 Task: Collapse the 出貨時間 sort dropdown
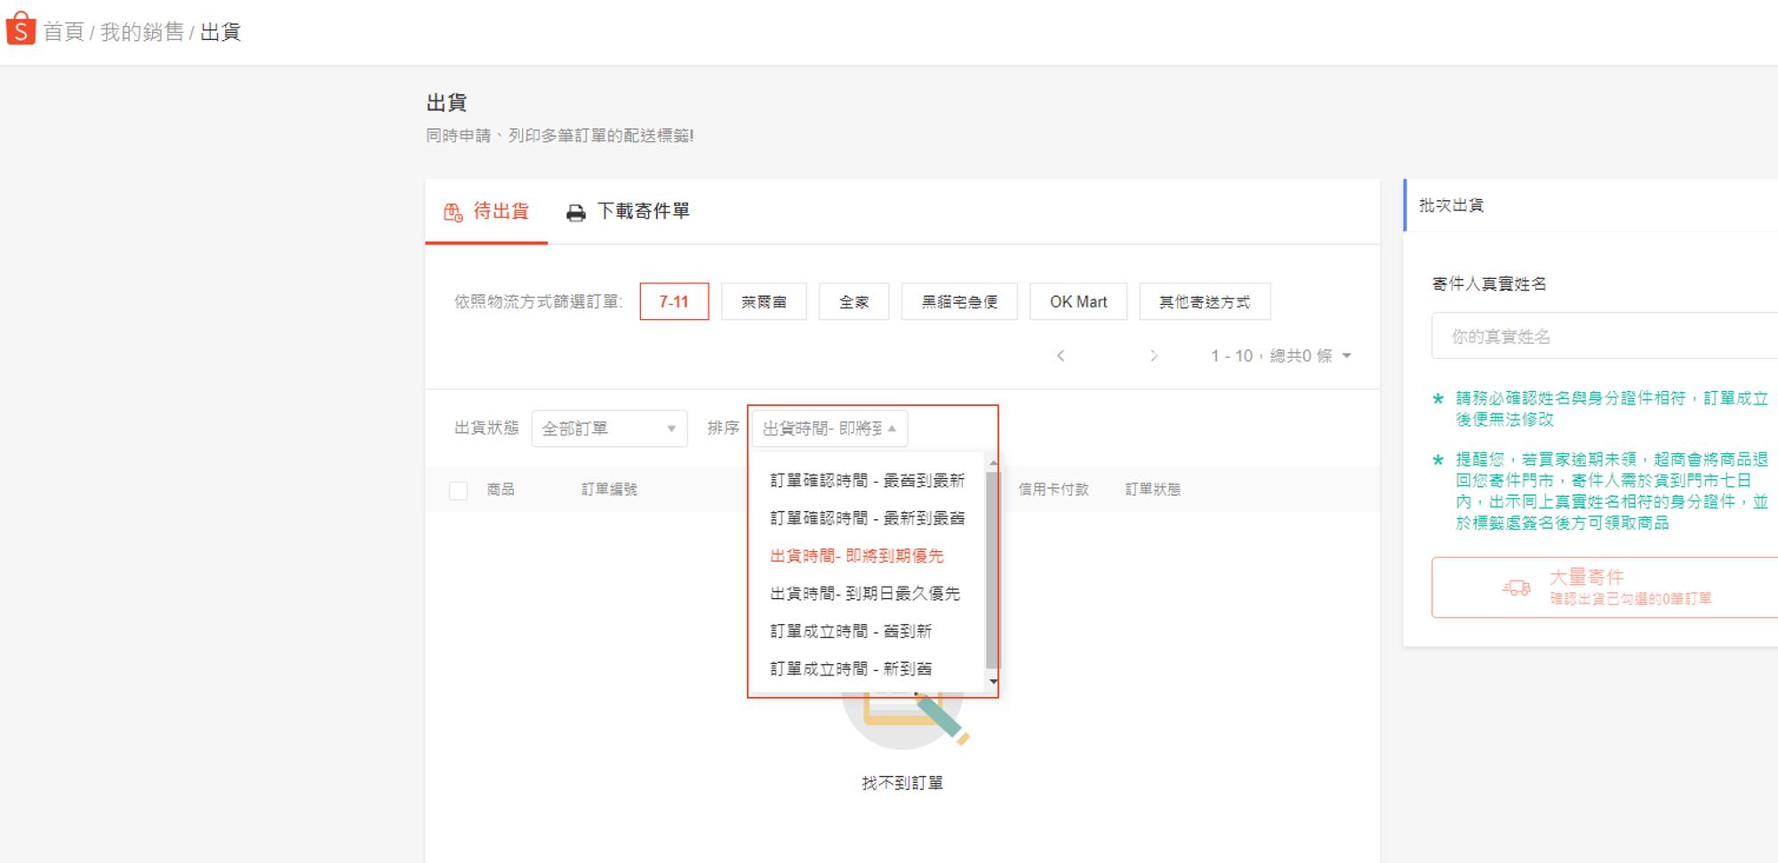click(x=829, y=429)
